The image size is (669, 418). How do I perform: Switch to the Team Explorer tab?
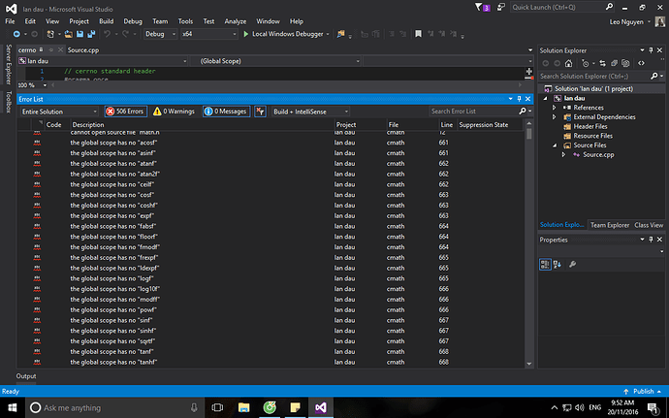[x=611, y=224]
